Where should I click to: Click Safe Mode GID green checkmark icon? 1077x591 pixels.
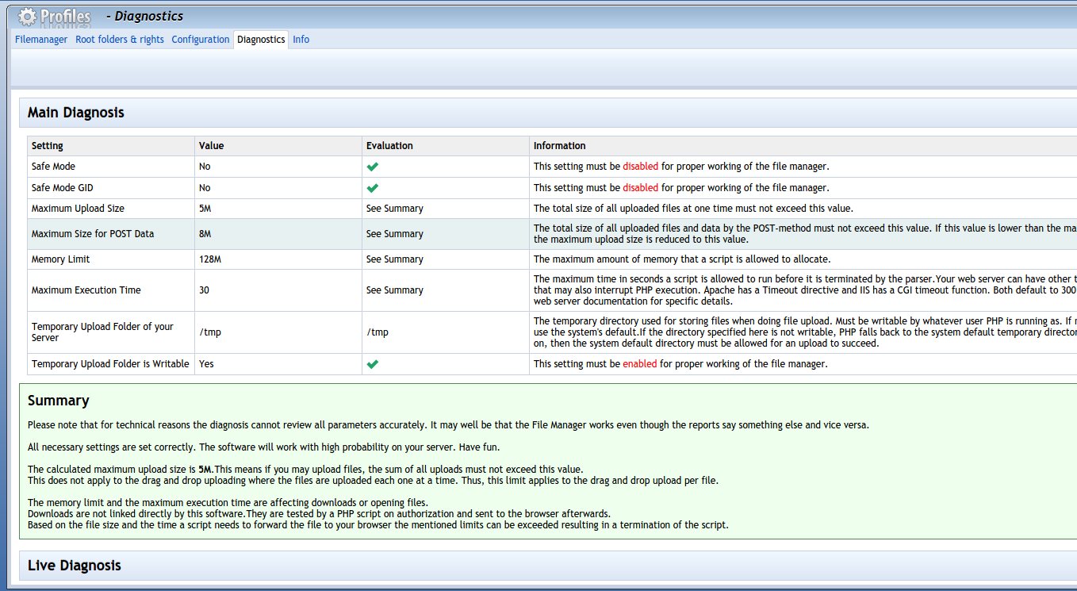tap(373, 188)
